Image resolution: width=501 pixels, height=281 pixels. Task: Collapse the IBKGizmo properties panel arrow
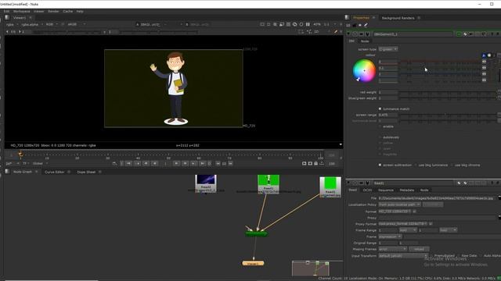point(348,34)
